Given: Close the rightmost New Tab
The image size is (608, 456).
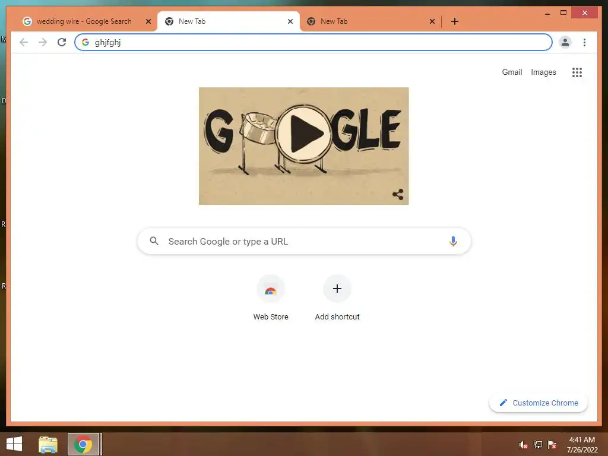Looking at the screenshot, I should click(x=432, y=21).
